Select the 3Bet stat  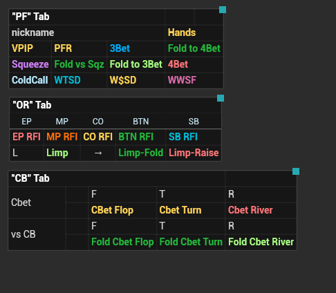click(136, 48)
